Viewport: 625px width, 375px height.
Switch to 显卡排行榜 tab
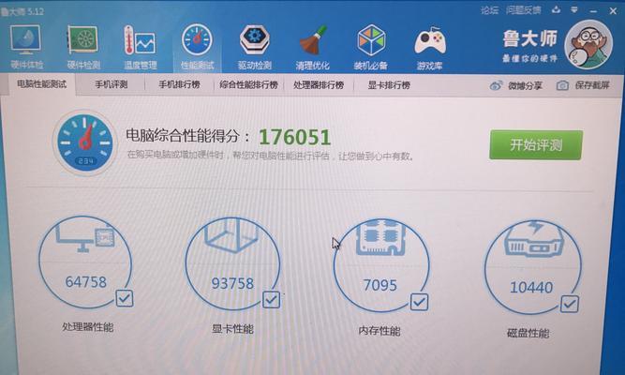click(389, 85)
